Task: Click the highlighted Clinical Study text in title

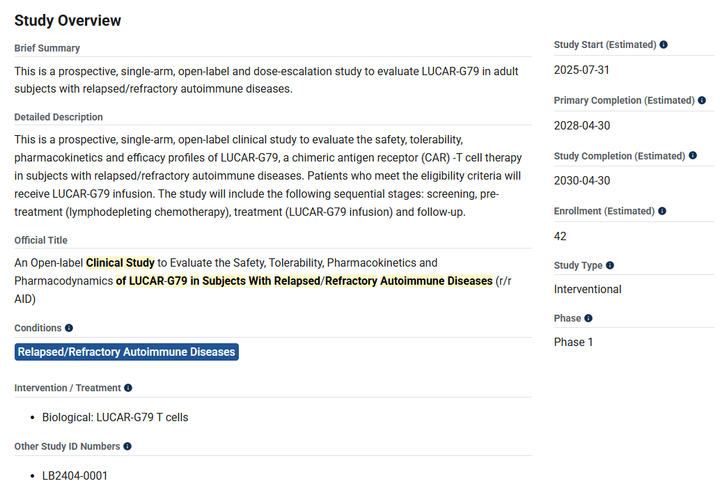Action: [120, 263]
